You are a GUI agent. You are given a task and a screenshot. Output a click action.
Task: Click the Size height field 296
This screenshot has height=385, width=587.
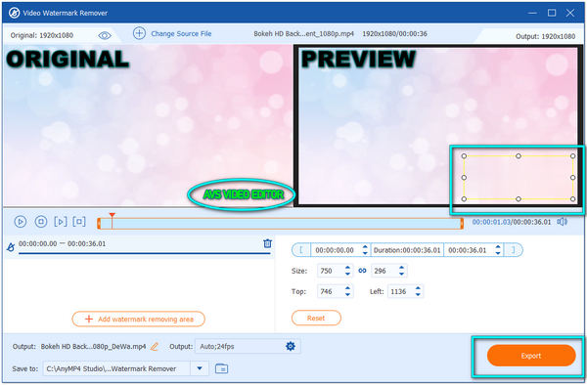384,271
